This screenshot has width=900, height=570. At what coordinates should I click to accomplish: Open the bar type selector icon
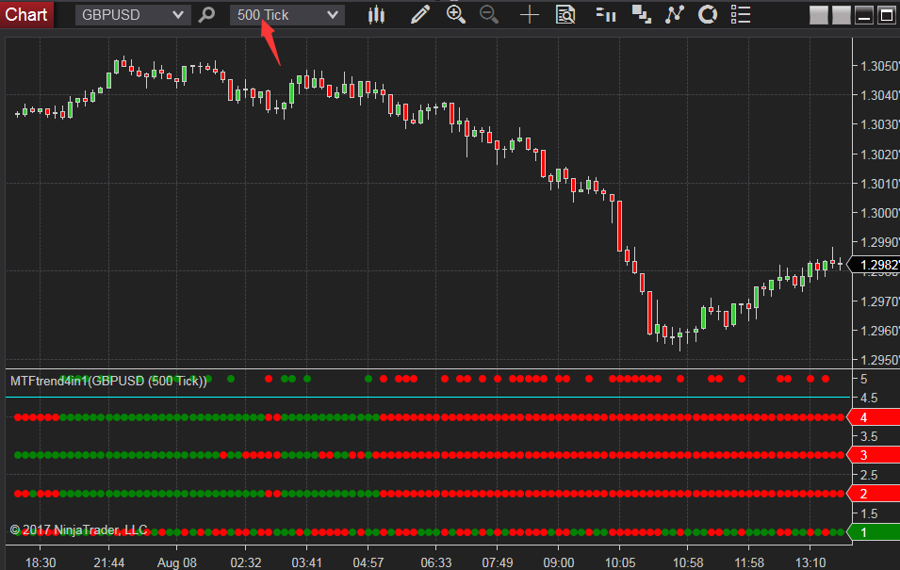(376, 14)
